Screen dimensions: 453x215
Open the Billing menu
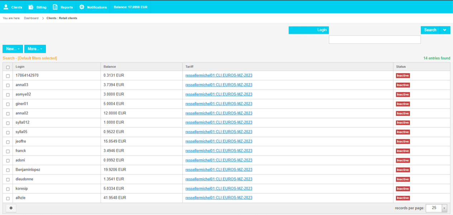[37, 7]
